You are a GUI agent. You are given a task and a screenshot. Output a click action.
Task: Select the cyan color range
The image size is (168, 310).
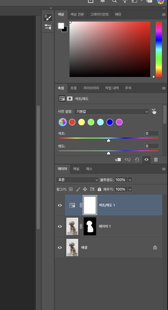click(x=100, y=122)
